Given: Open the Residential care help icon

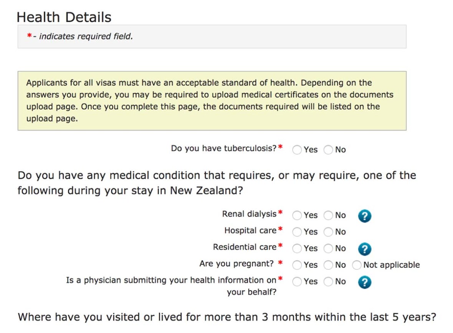Looking at the screenshot, I should pos(364,249).
